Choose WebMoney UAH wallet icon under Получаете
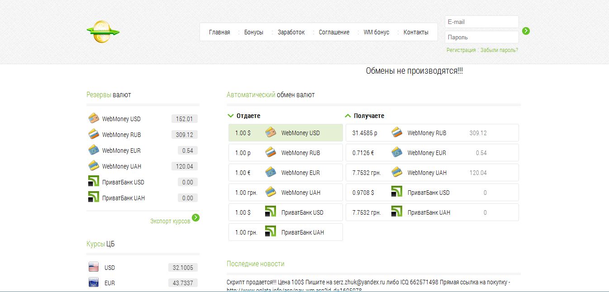The height and width of the screenshot is (292, 609). tap(397, 172)
